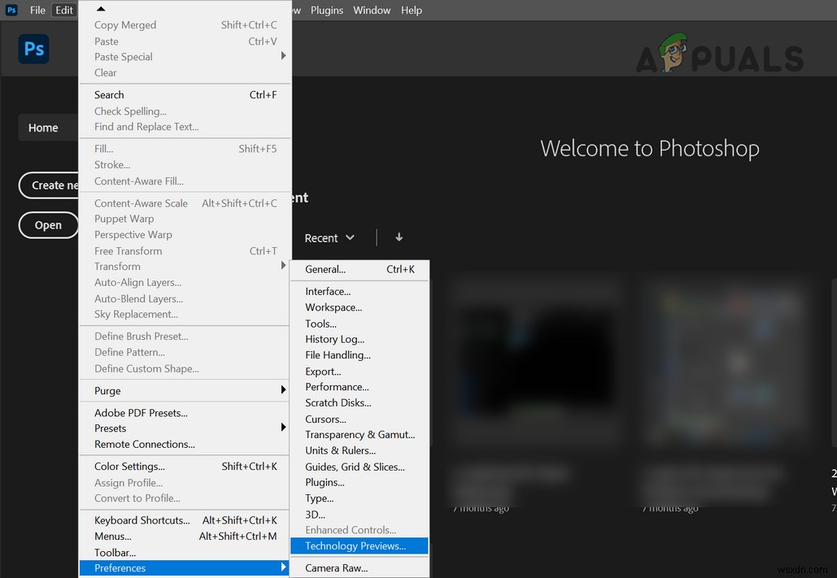Open Tools preferences

360,324
